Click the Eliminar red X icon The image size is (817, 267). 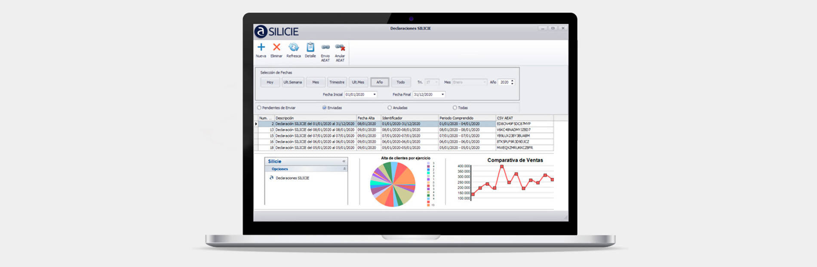pyautogui.click(x=276, y=47)
